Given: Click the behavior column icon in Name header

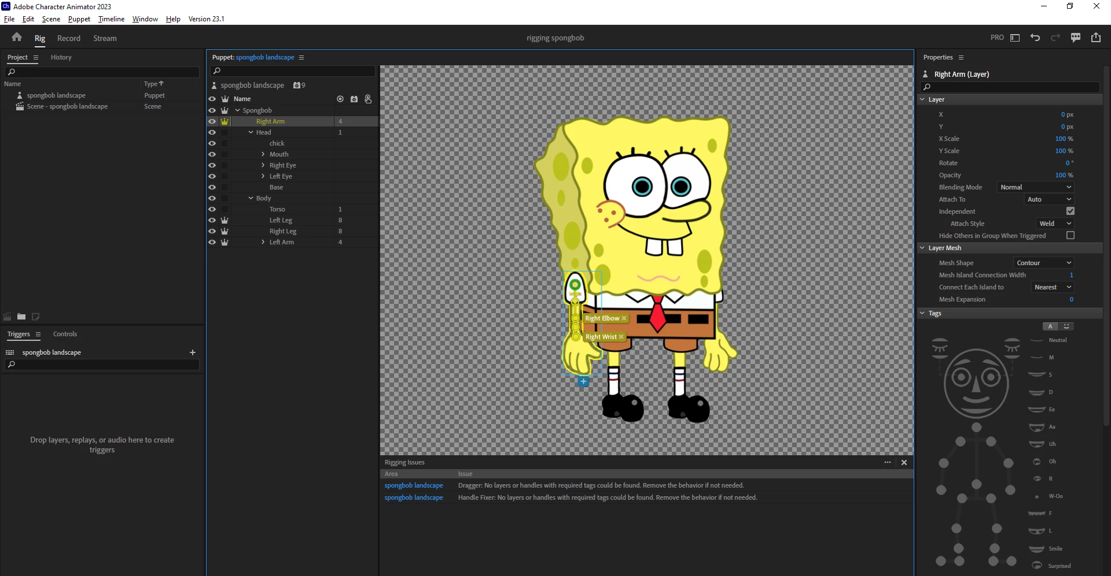Looking at the screenshot, I should (354, 99).
